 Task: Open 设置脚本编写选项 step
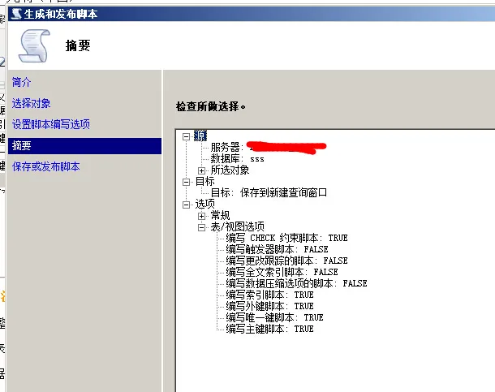click(51, 124)
